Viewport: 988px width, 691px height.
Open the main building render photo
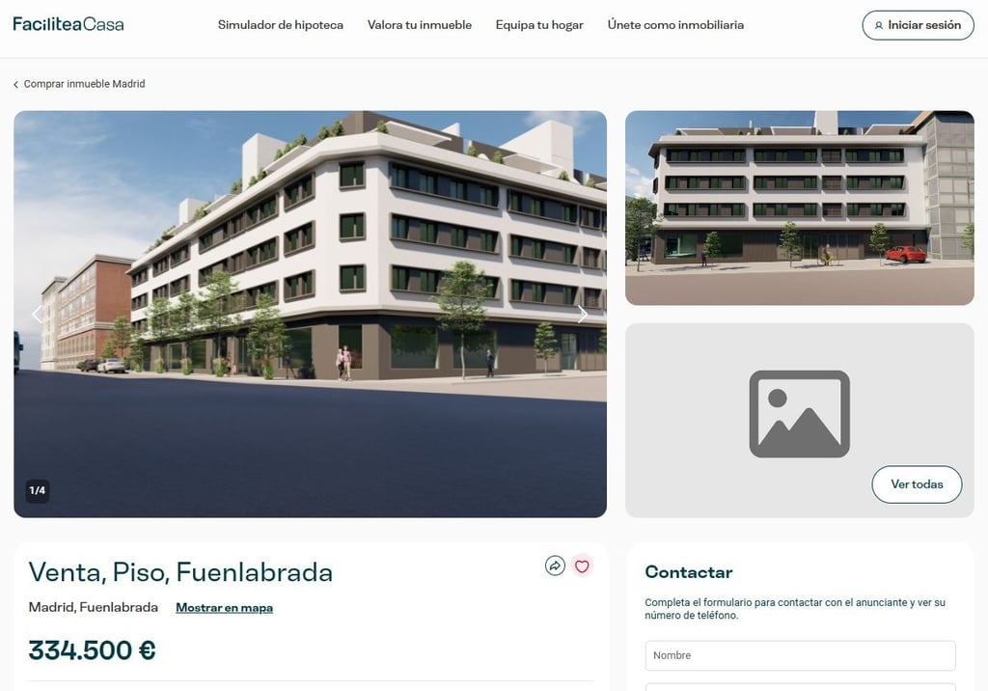pos(310,314)
